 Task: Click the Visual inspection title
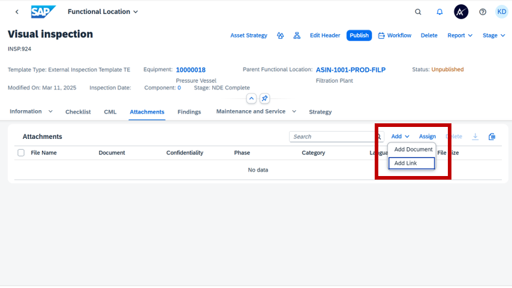[50, 34]
